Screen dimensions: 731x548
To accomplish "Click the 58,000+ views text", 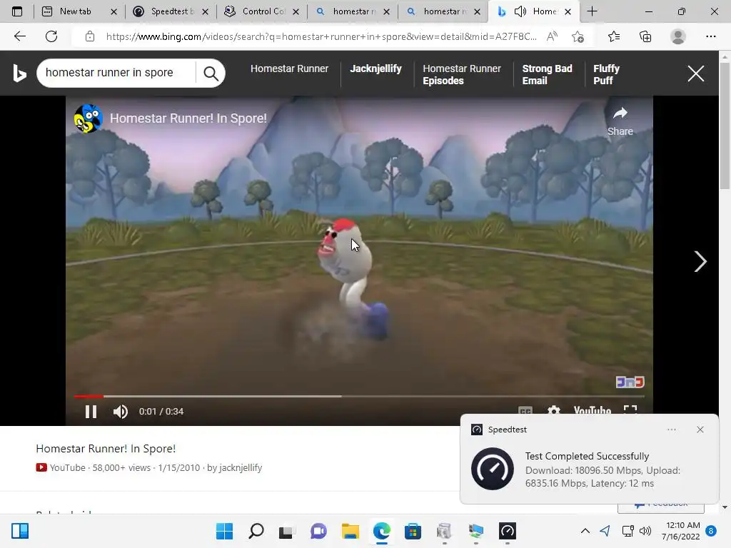I will 121,467.
